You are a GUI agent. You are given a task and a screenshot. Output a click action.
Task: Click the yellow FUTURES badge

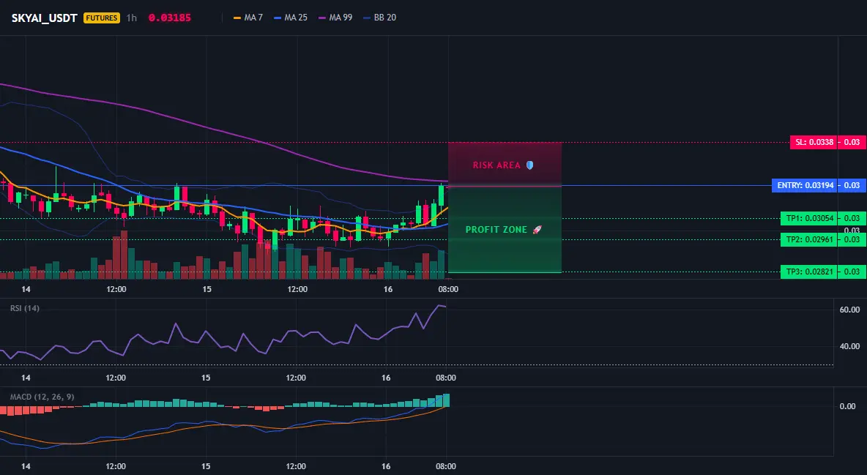[x=101, y=18]
